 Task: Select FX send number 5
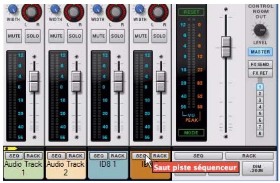point(260,113)
